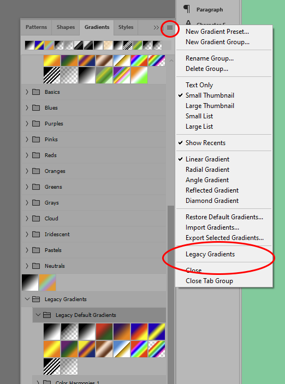
Task: Click the scroll-up arrow of gradients list
Action: point(171,61)
